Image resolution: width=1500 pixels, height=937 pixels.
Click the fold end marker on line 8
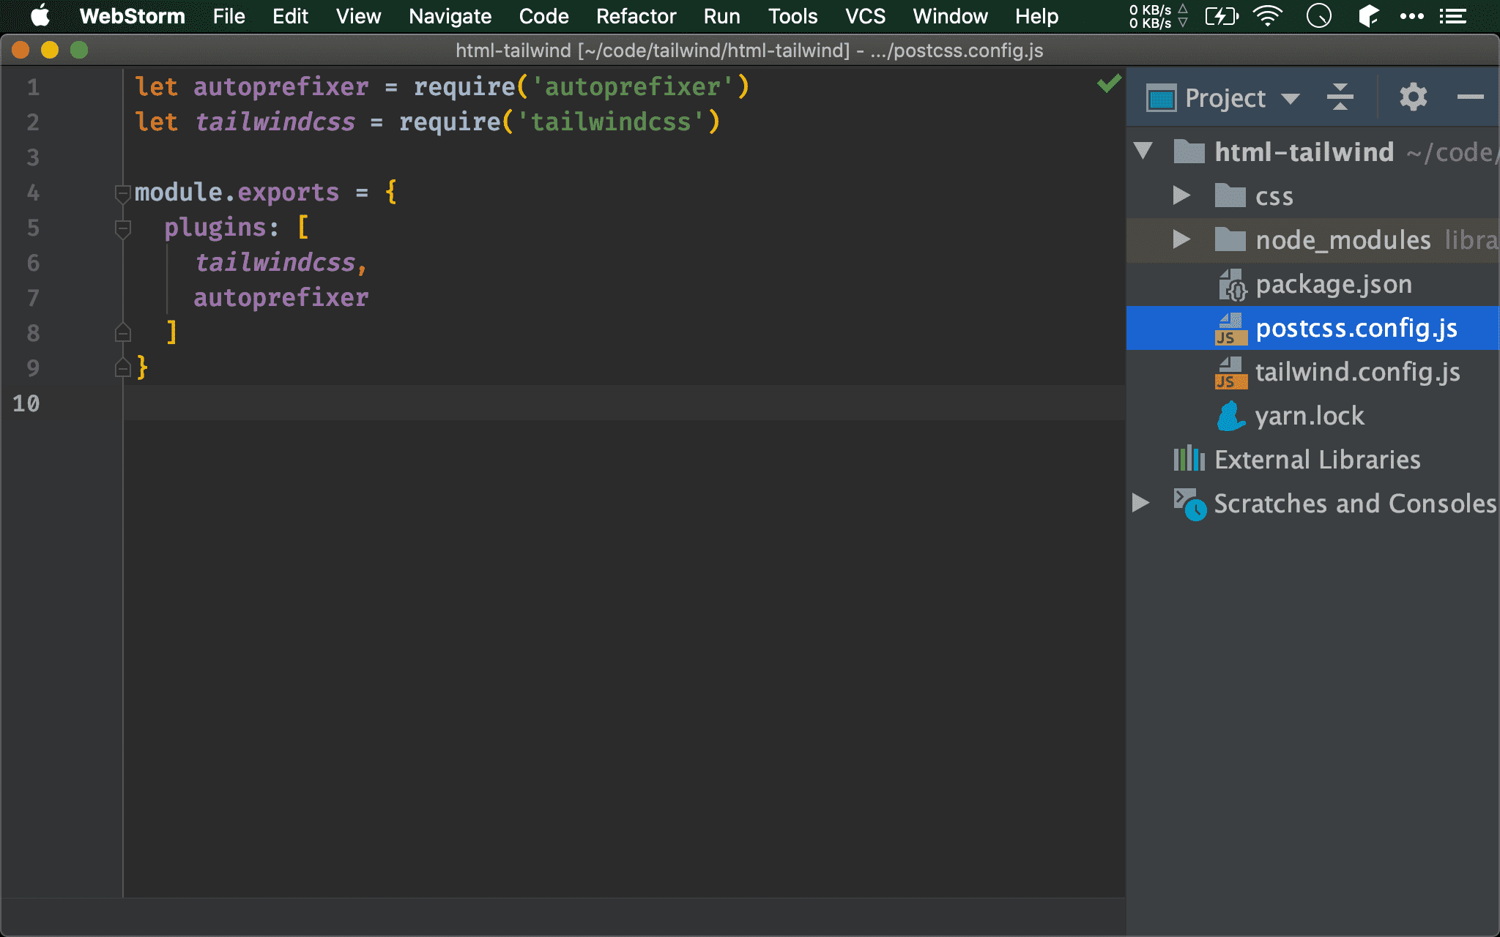(x=123, y=333)
